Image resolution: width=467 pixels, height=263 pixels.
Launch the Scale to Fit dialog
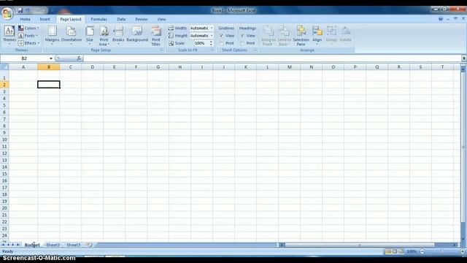click(x=213, y=50)
